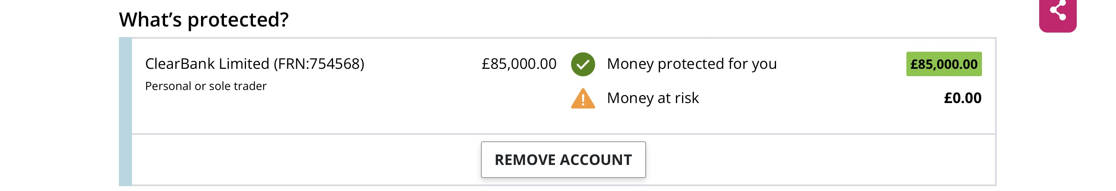Click the What's protected? heading
Image resolution: width=1116 pixels, height=191 pixels.
click(x=204, y=20)
